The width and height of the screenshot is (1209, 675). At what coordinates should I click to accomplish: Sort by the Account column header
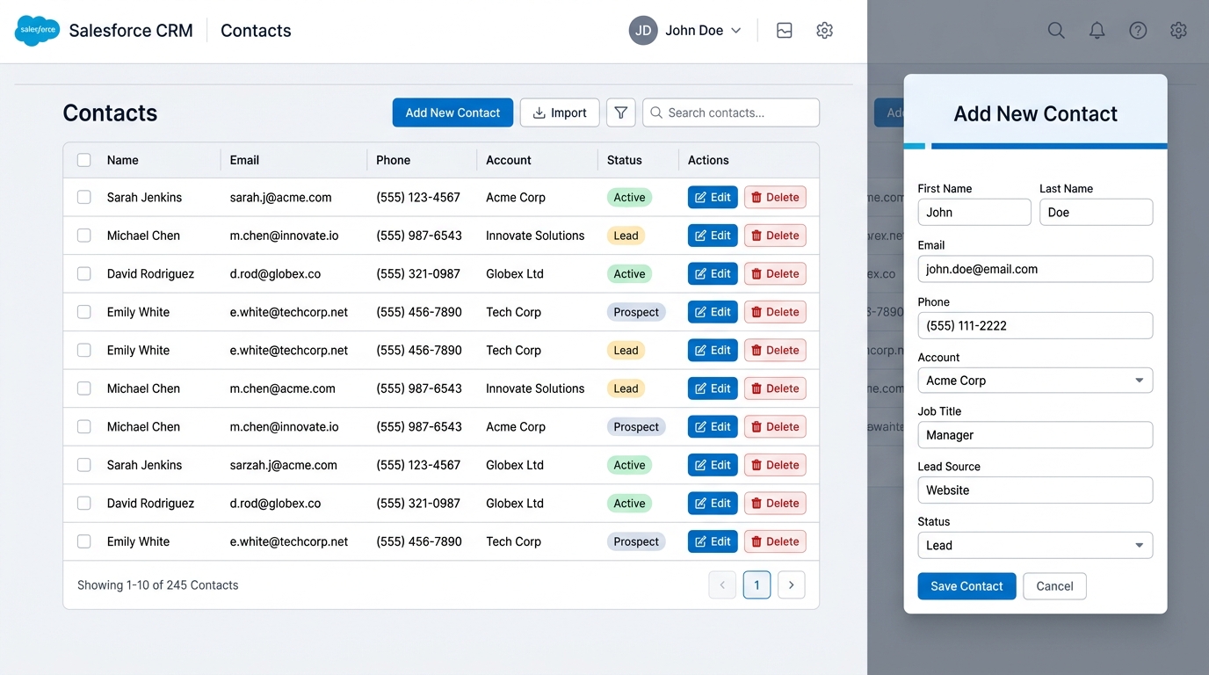click(509, 160)
